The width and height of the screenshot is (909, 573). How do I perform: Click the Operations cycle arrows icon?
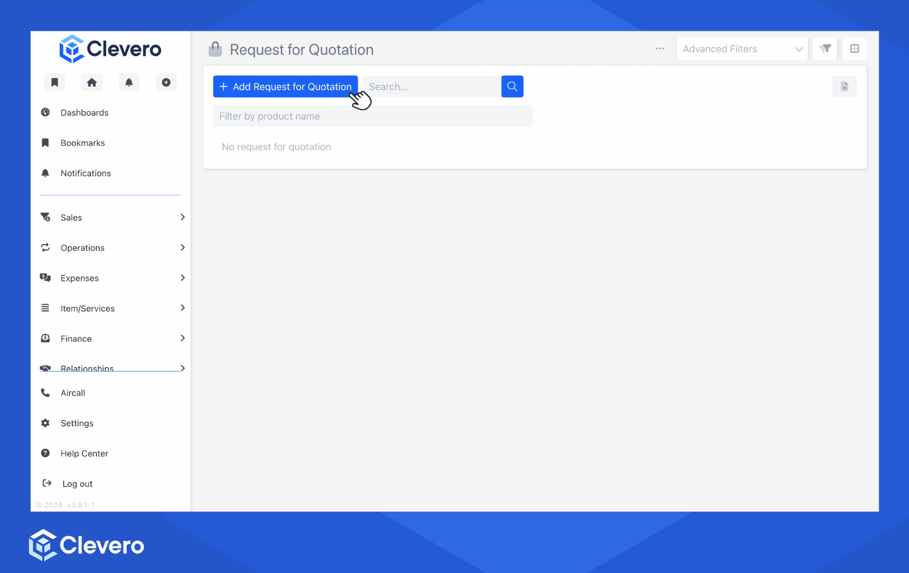[45, 247]
